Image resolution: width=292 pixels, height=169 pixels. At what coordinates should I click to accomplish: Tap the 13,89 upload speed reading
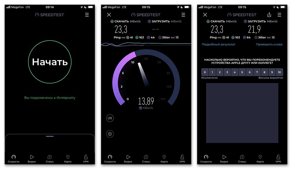coord(146,101)
